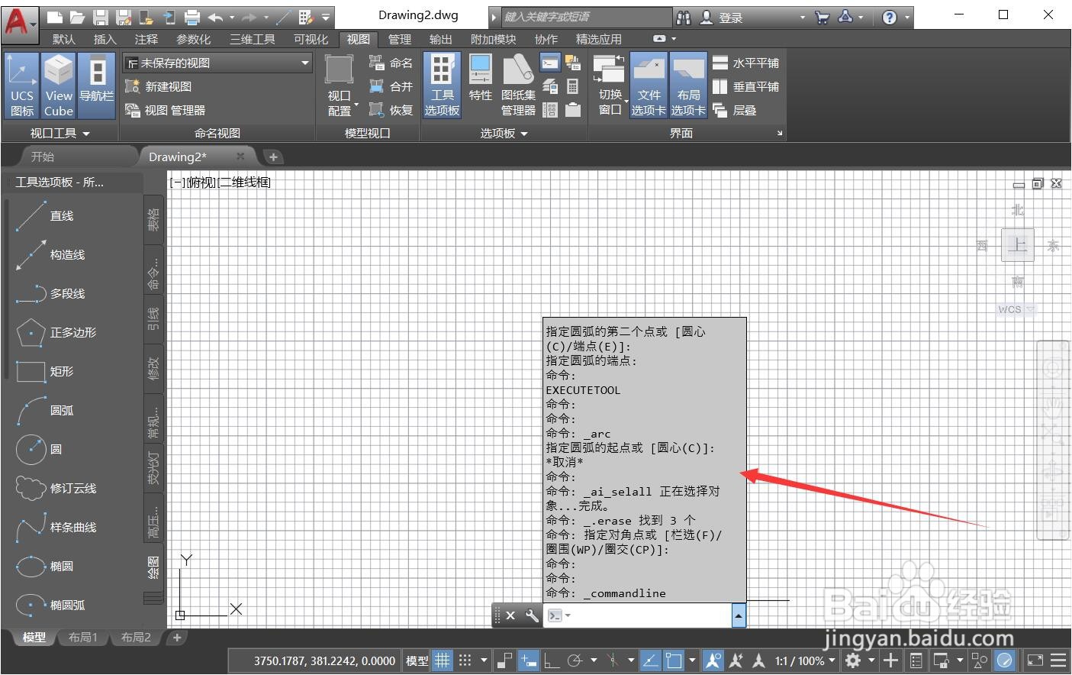
Task: Toggle 布局选项卡 layout tabs
Action: [688, 86]
